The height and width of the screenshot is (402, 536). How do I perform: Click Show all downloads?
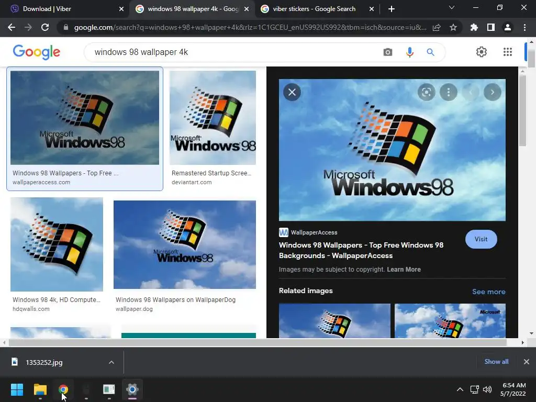pyautogui.click(x=496, y=362)
